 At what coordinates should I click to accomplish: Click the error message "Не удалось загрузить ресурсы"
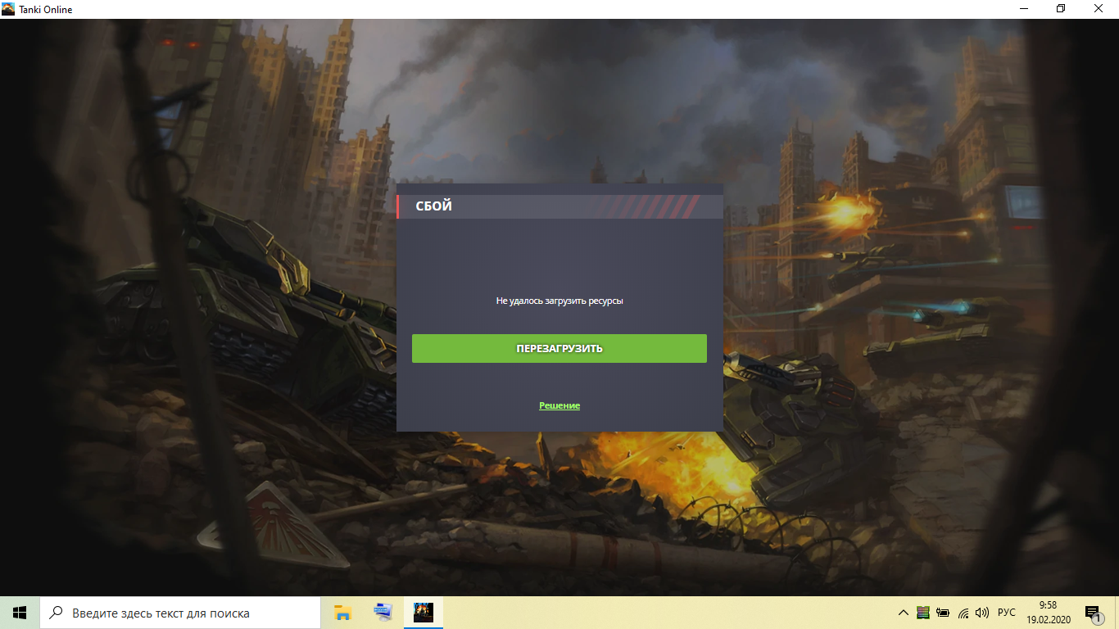pos(559,301)
